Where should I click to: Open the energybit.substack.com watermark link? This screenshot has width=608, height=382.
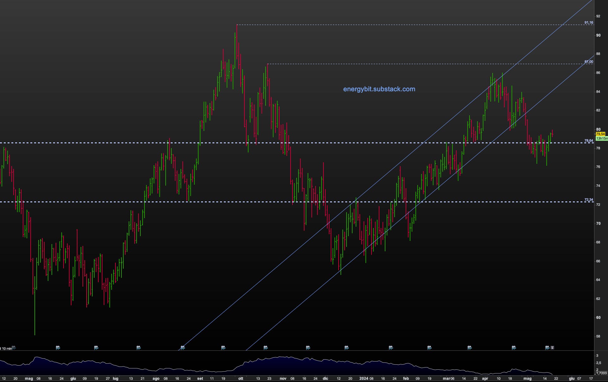tap(379, 89)
